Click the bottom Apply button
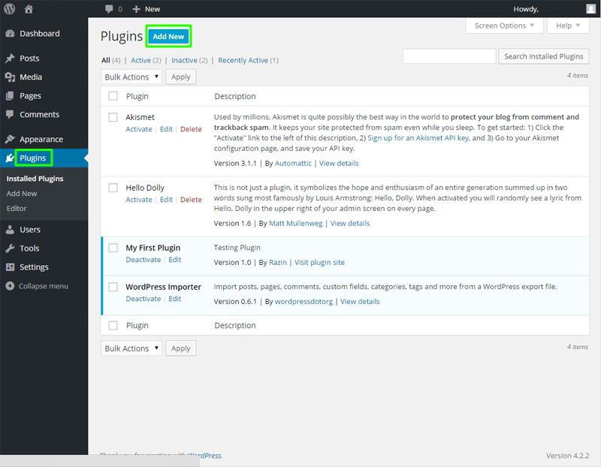The image size is (601, 467). pyautogui.click(x=180, y=348)
